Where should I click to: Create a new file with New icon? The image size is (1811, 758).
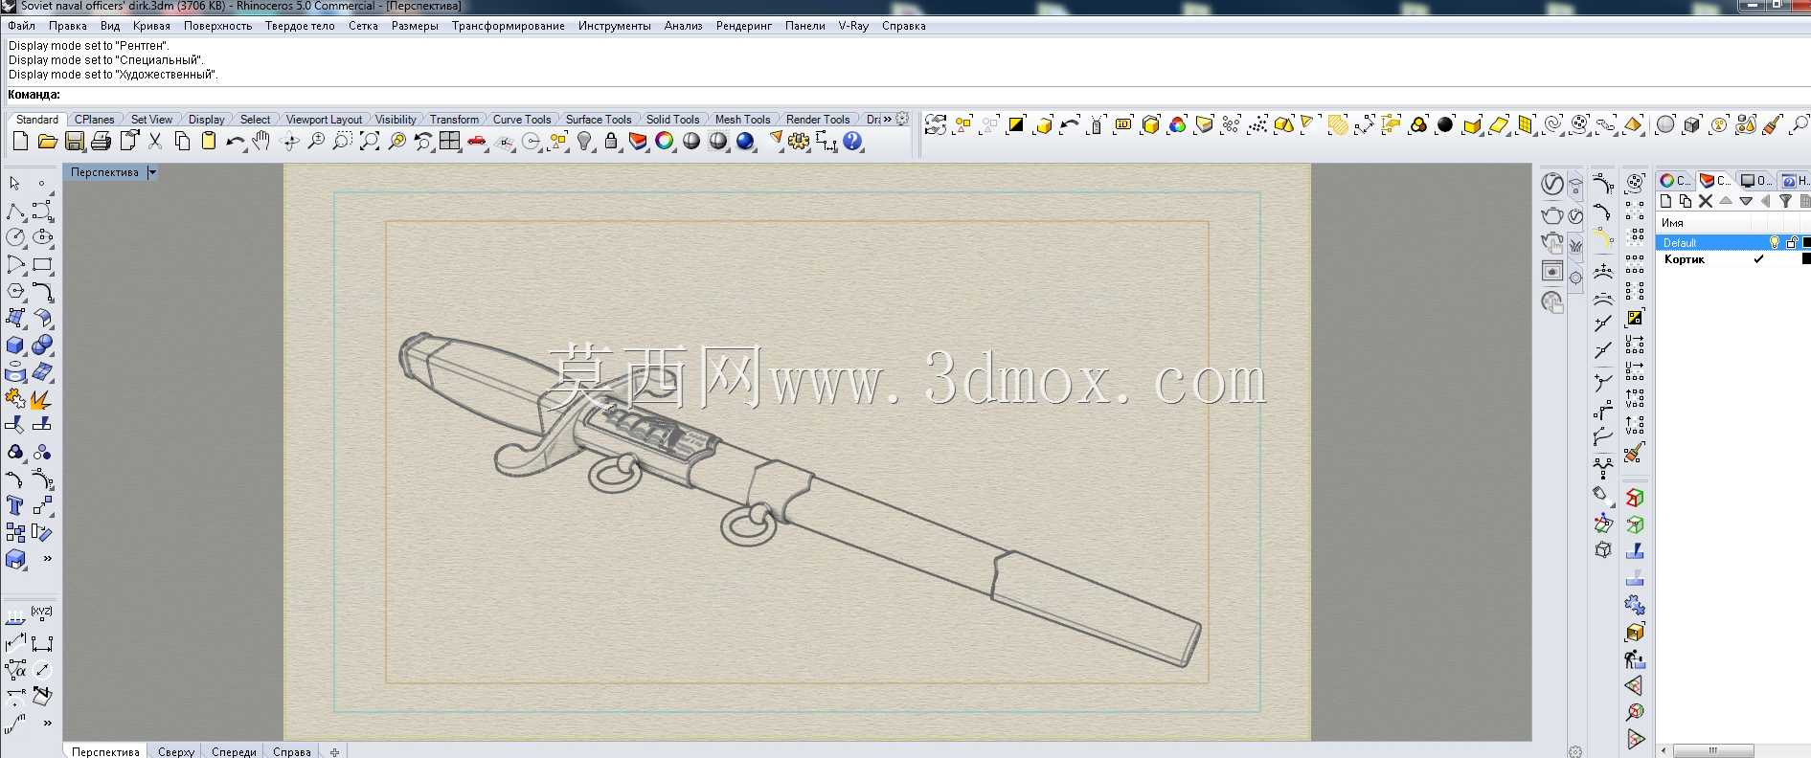tap(20, 142)
